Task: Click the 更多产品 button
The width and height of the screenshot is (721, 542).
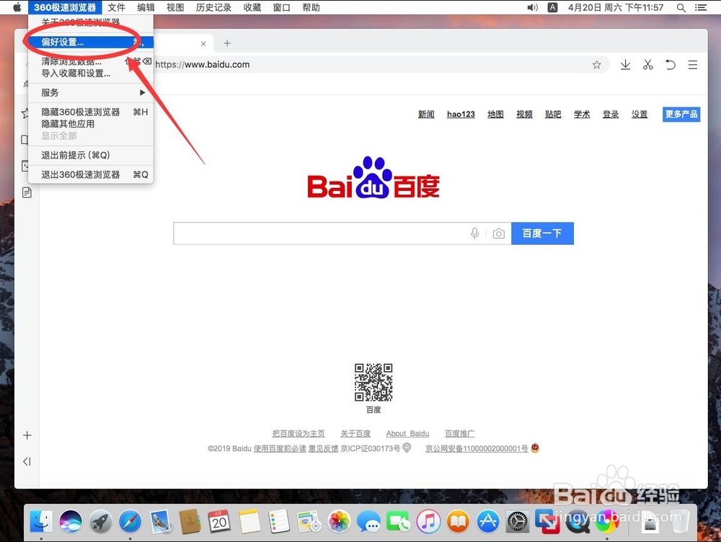Action: tap(681, 114)
